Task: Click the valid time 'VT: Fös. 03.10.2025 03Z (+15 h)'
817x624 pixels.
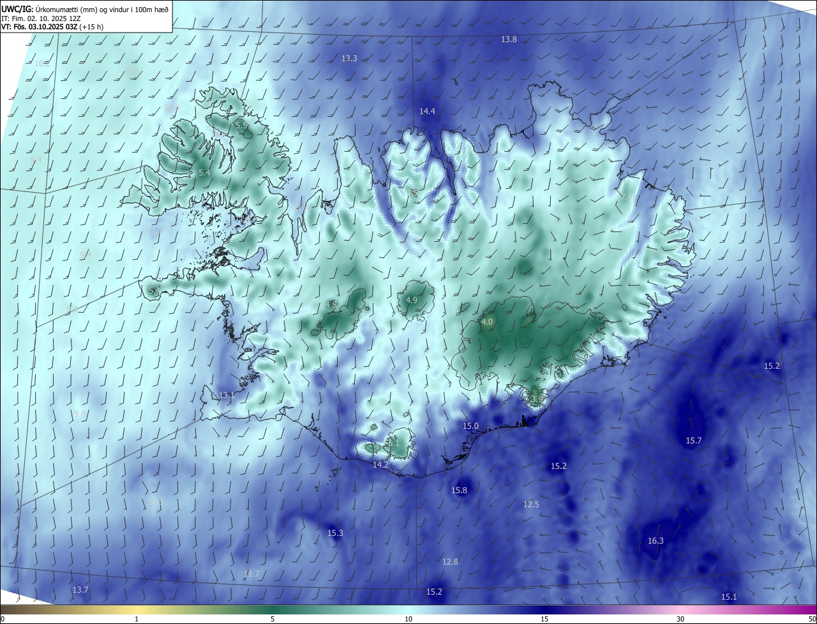Action: point(52,27)
